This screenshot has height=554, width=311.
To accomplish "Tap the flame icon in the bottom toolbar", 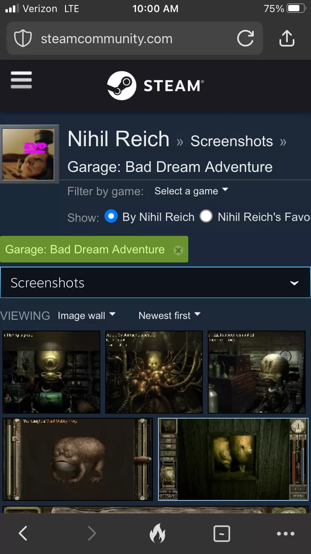I will click(157, 533).
